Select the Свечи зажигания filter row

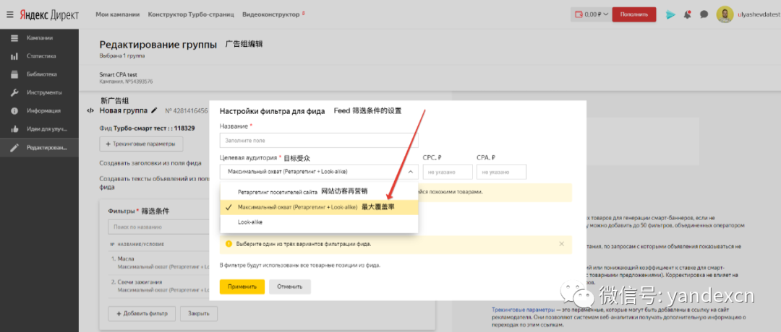(x=159, y=286)
